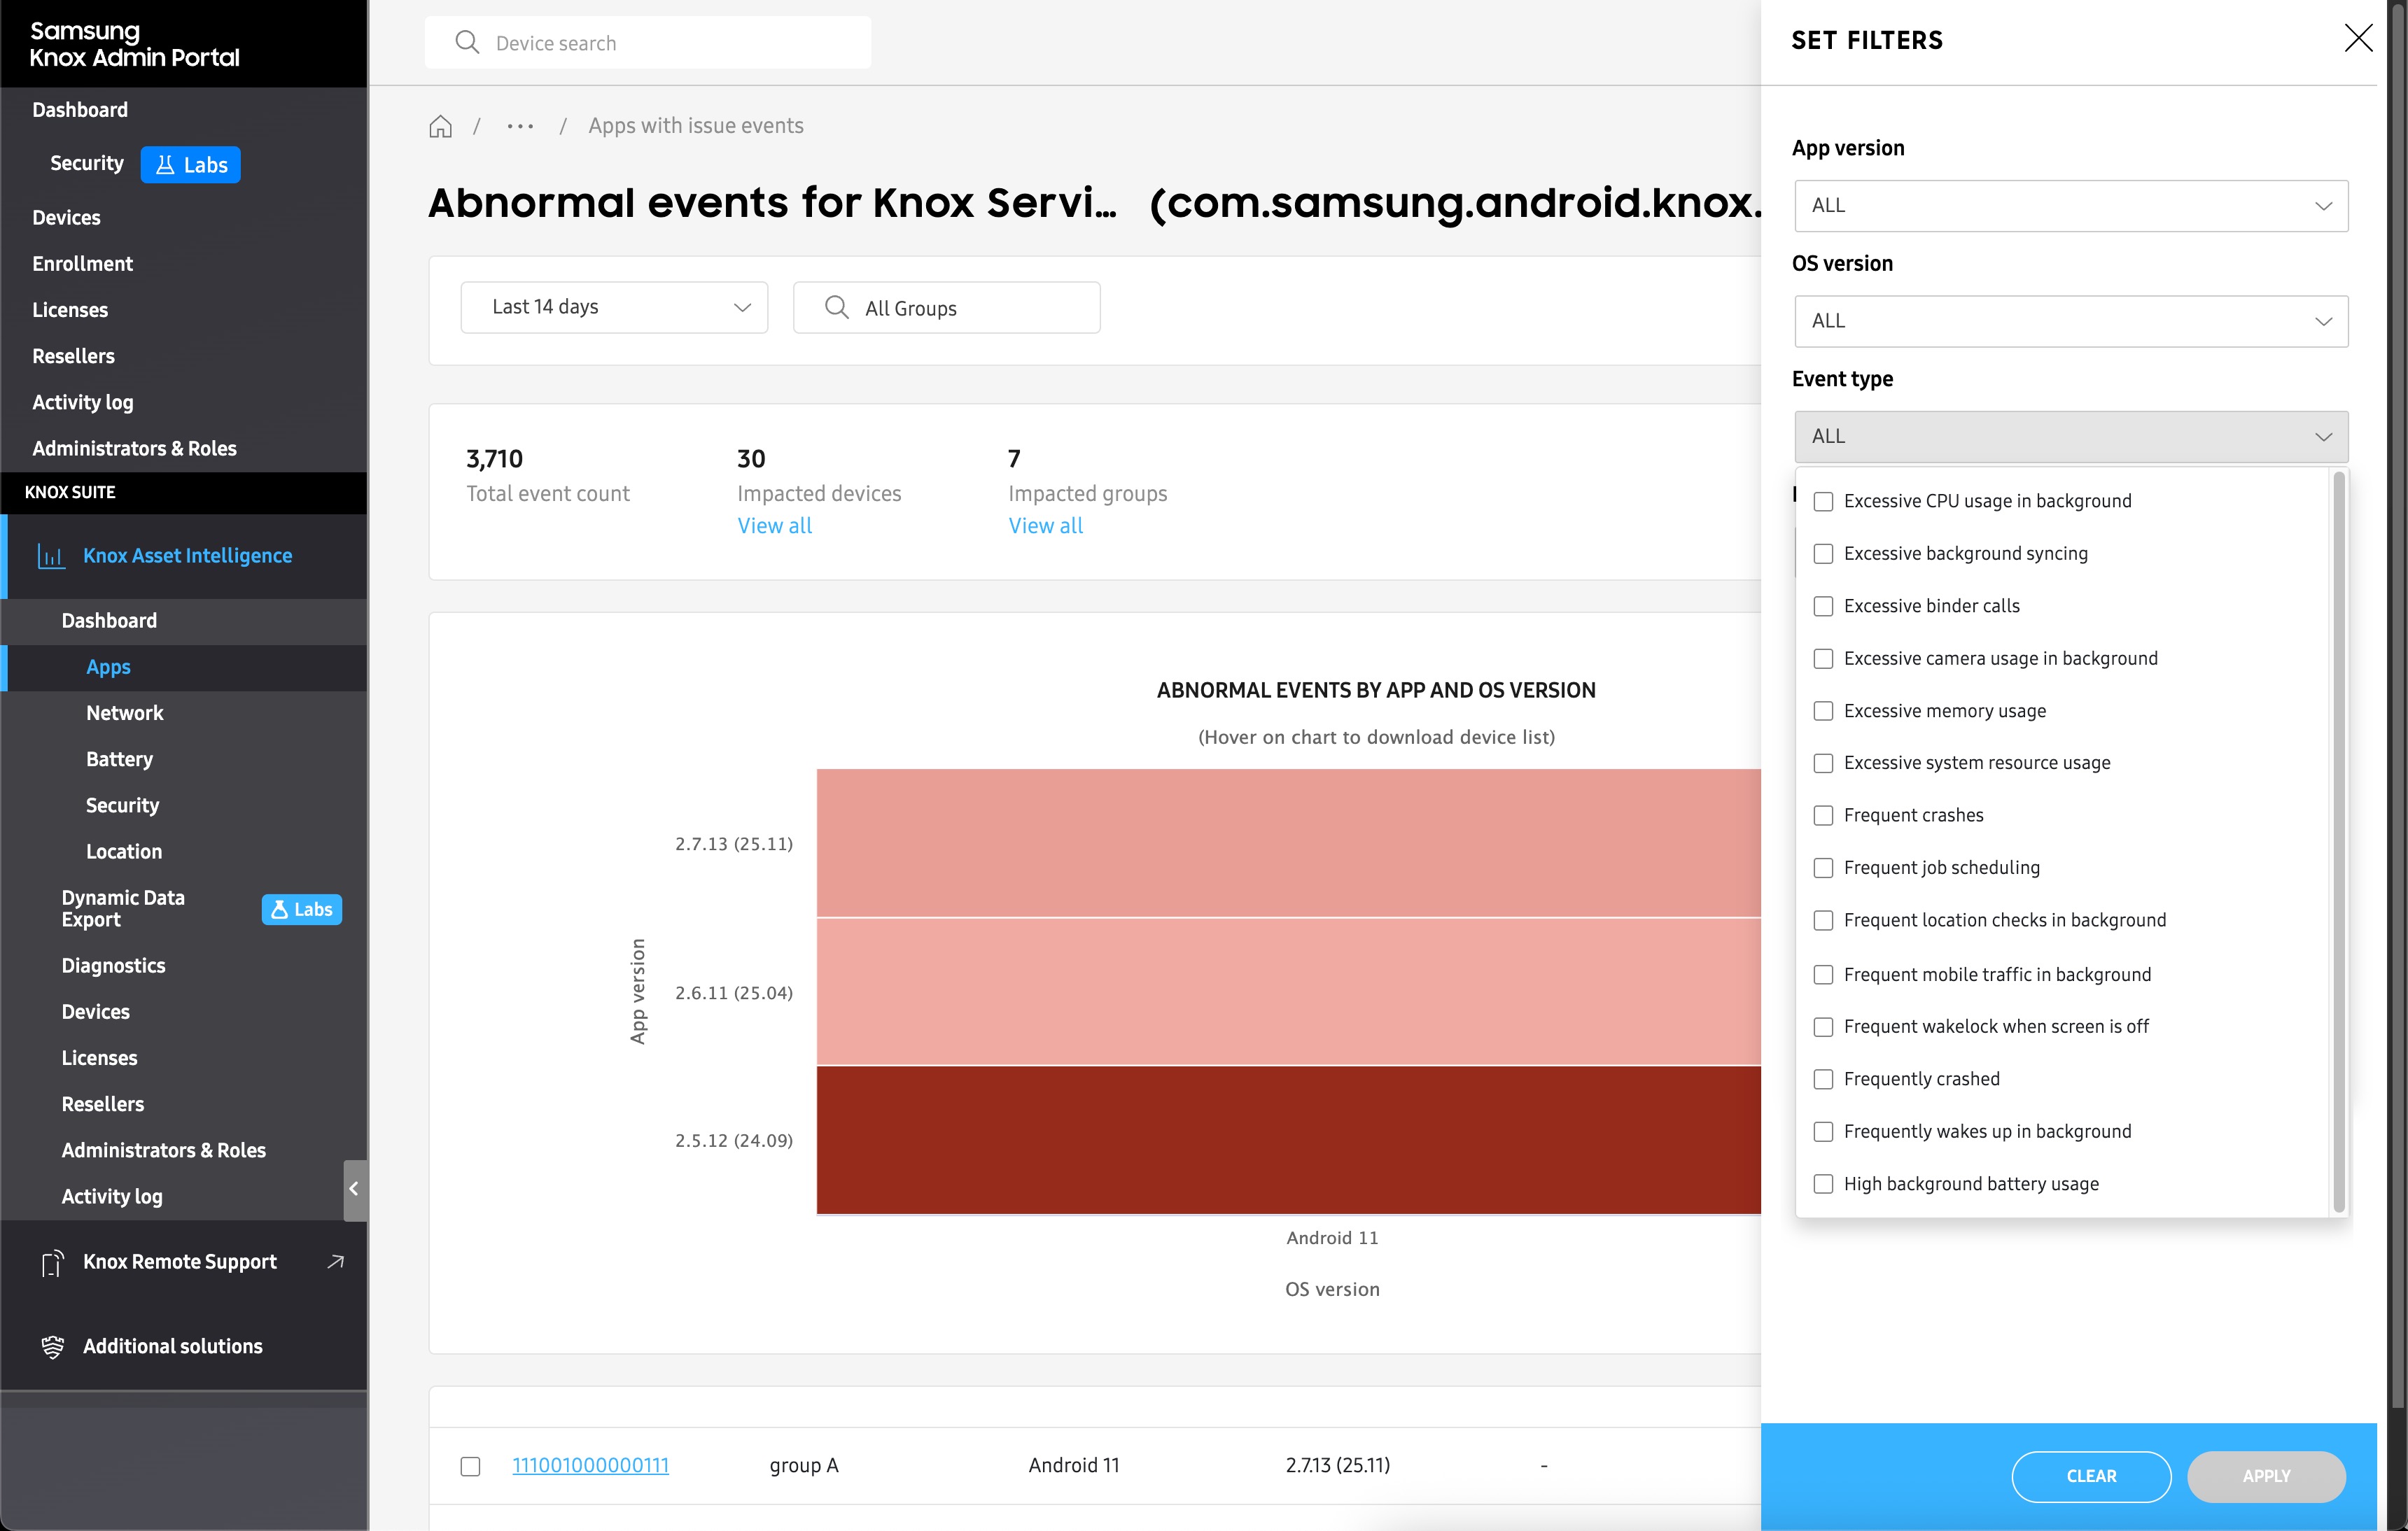Click the Device search input field
Screen dimensions: 2408x1531
tap(648, 42)
